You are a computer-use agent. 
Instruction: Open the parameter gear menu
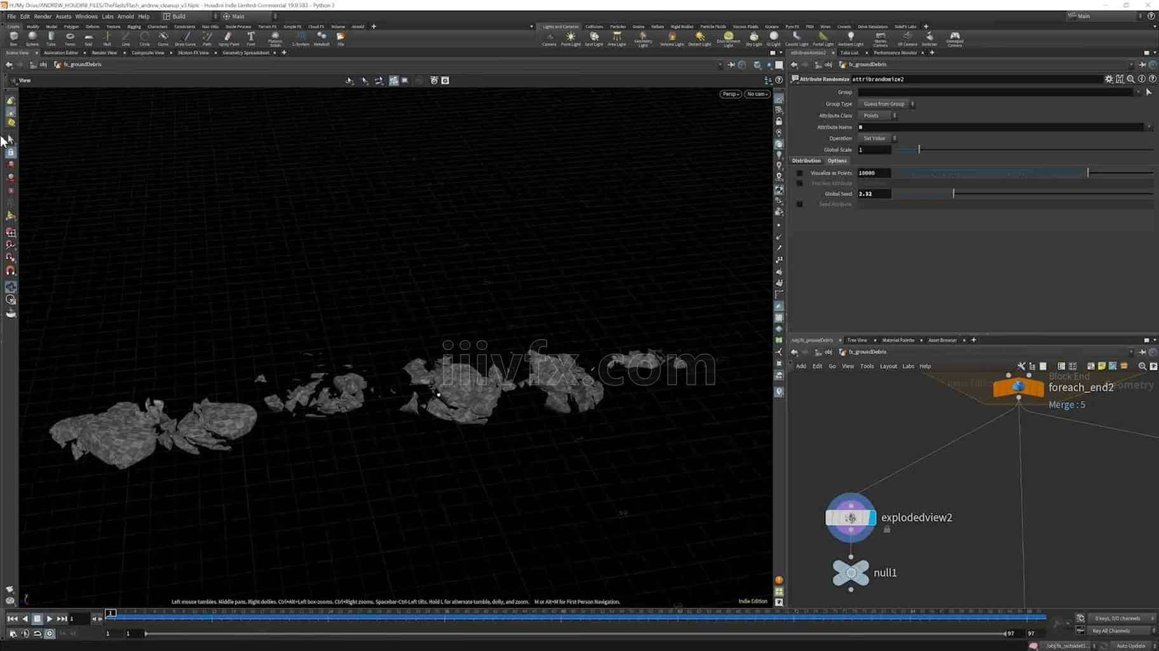[x=1109, y=79]
